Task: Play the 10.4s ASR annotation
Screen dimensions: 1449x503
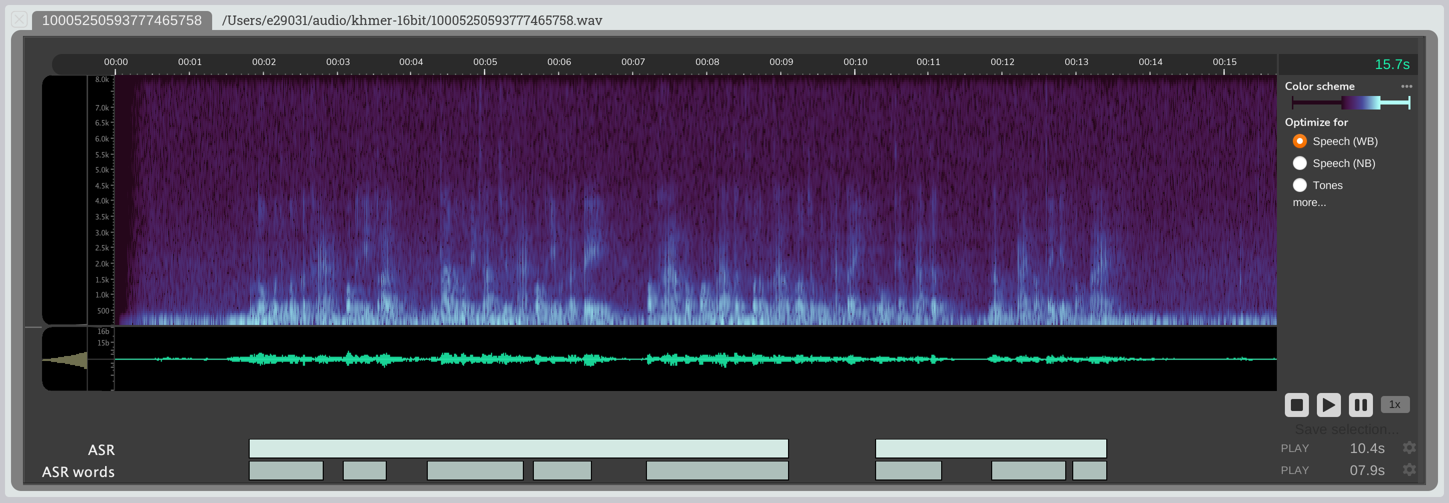Action: 1294,448
